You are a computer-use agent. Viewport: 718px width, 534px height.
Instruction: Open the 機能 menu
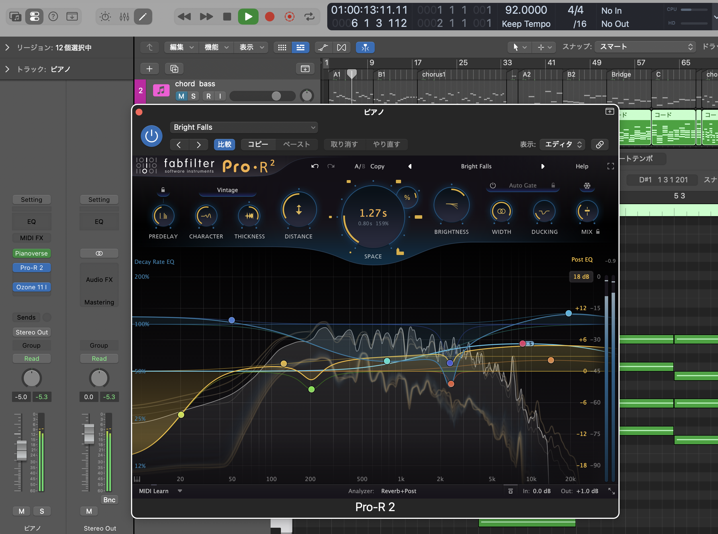click(216, 47)
